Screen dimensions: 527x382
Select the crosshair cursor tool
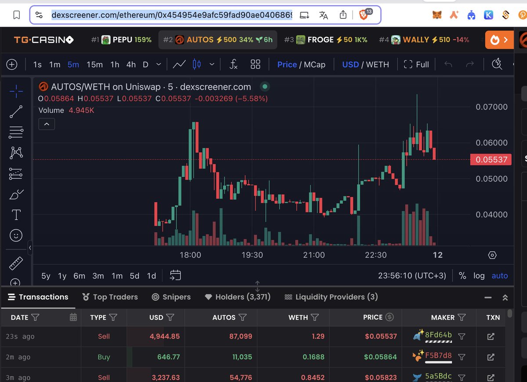tap(16, 91)
